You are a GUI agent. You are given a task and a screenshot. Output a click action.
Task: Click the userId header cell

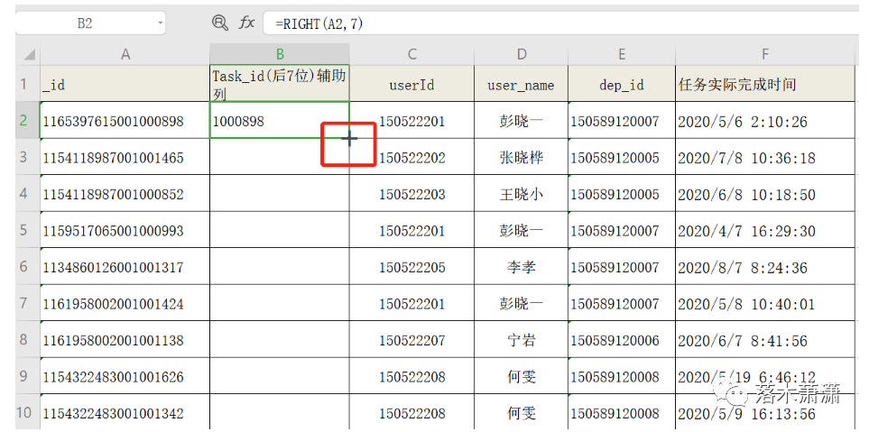tap(411, 84)
